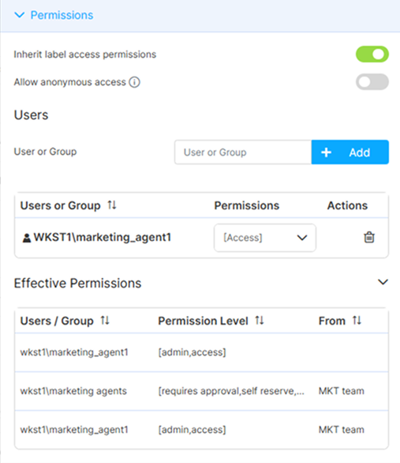The width and height of the screenshot is (400, 463).
Task: Sort by From column
Action: click(x=357, y=320)
